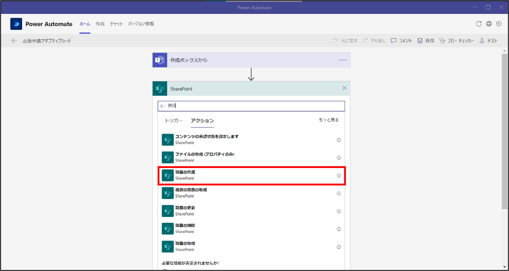Show info for 項目の取得
Screen dimensions: 509x271
pyautogui.click(x=339, y=247)
